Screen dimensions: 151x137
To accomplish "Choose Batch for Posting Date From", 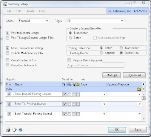I will (x=101, y=48).
